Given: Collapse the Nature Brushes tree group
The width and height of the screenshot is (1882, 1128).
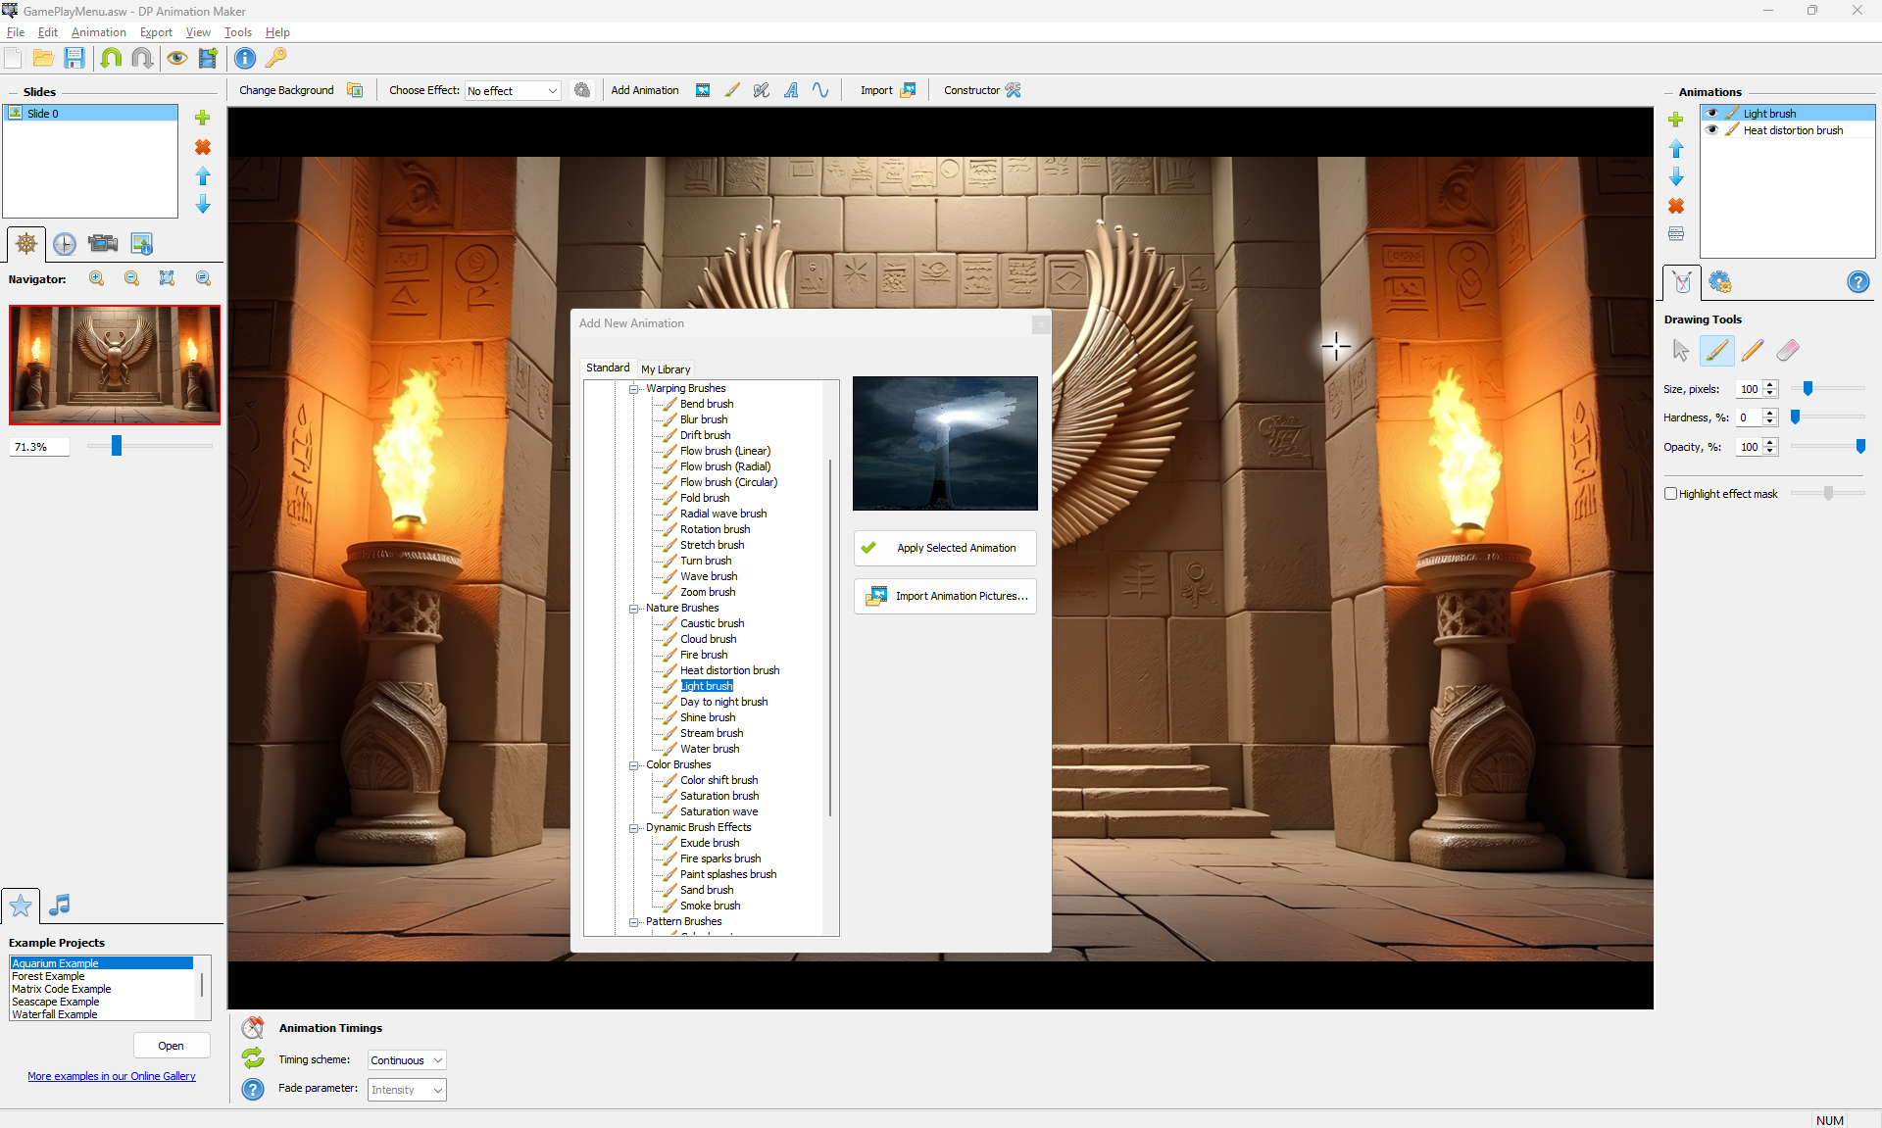Looking at the screenshot, I should (x=634, y=609).
